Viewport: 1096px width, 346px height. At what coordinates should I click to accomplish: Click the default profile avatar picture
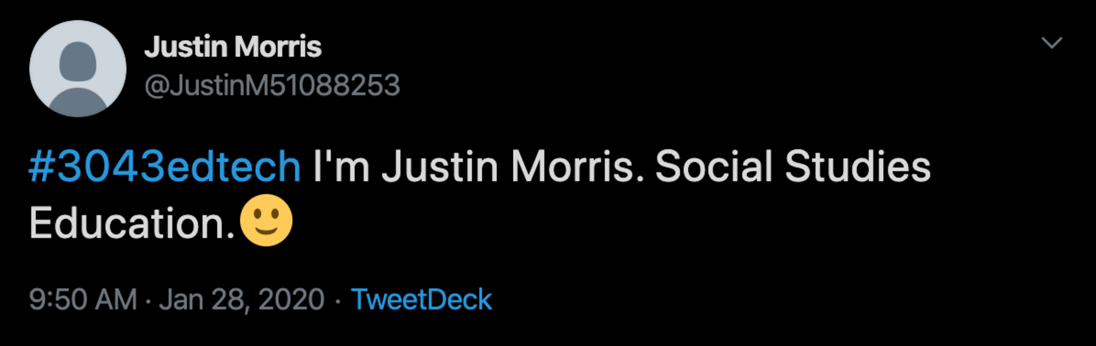click(78, 68)
